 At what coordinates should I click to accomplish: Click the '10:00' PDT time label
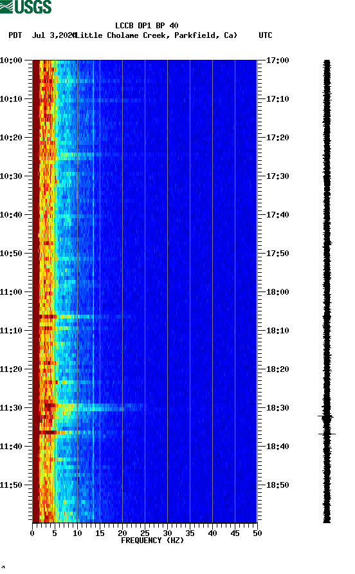pyautogui.click(x=11, y=60)
